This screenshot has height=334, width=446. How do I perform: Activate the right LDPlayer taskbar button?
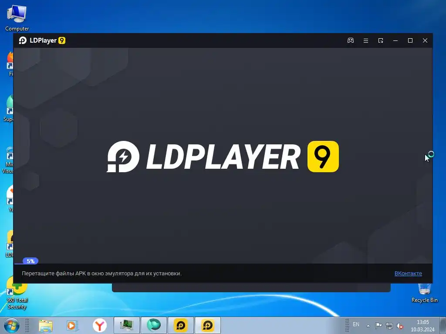pyautogui.click(x=208, y=325)
